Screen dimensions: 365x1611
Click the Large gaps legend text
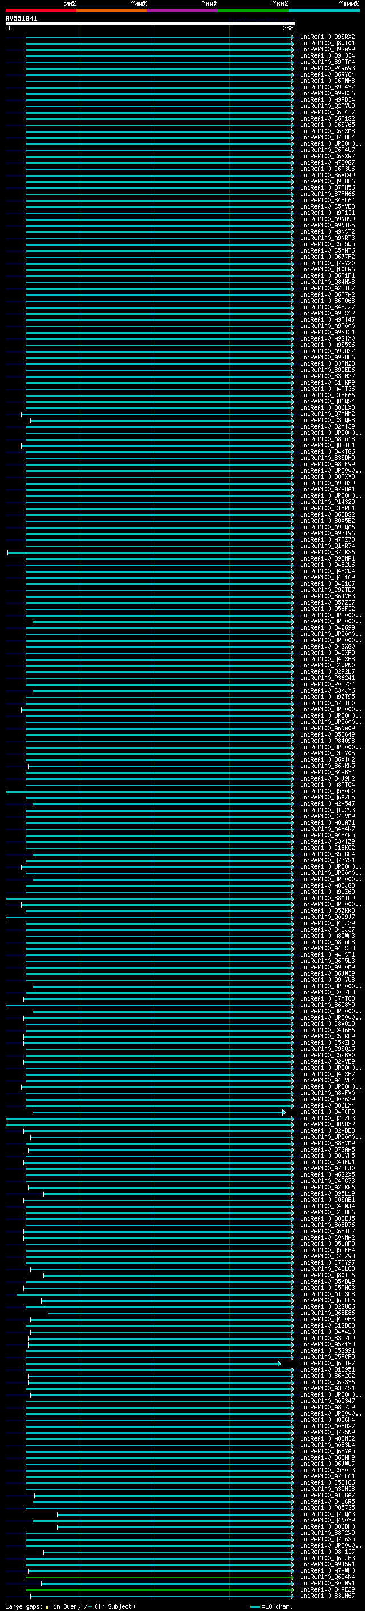coord(70,1606)
